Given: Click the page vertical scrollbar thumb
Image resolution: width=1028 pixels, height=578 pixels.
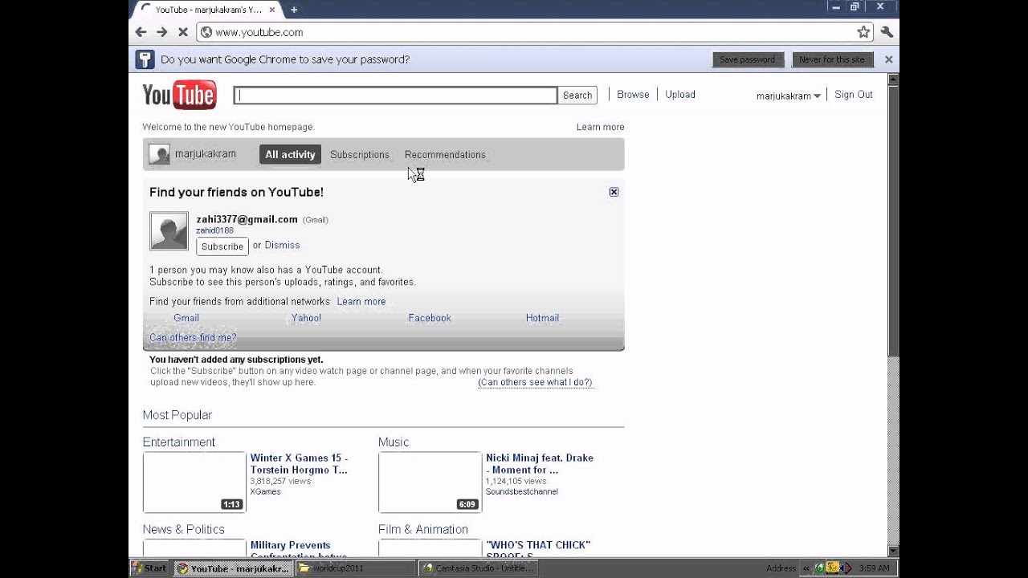Looking at the screenshot, I should coord(893,221).
